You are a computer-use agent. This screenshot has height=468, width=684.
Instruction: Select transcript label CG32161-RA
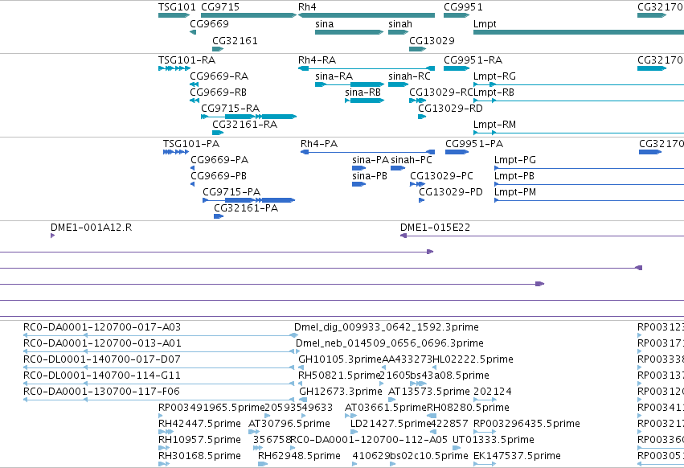[x=245, y=125]
